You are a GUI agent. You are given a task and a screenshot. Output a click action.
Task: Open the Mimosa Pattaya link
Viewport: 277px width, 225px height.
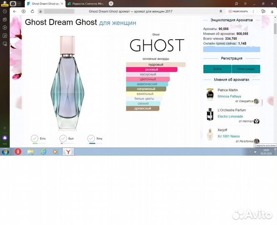click(229, 96)
